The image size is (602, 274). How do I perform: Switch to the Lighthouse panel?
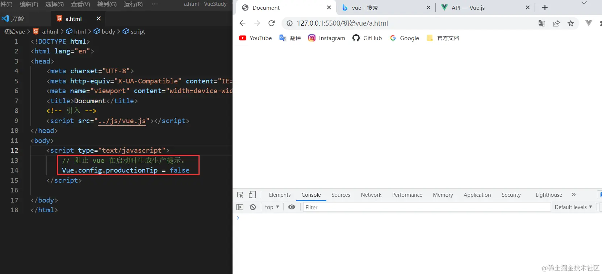coord(549,195)
